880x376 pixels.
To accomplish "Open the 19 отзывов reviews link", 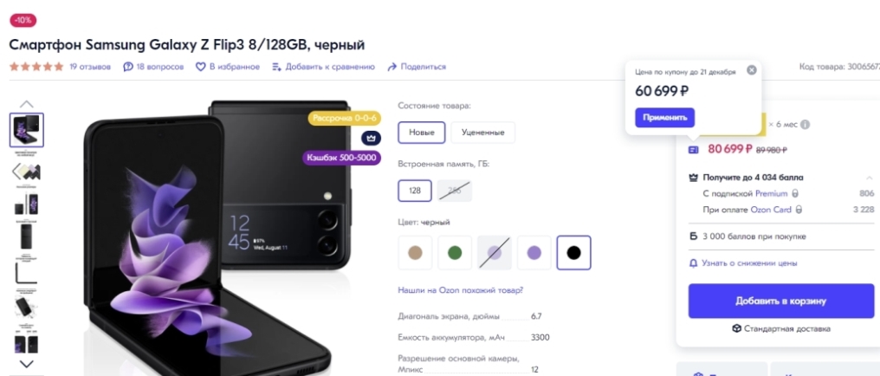I will click(90, 67).
